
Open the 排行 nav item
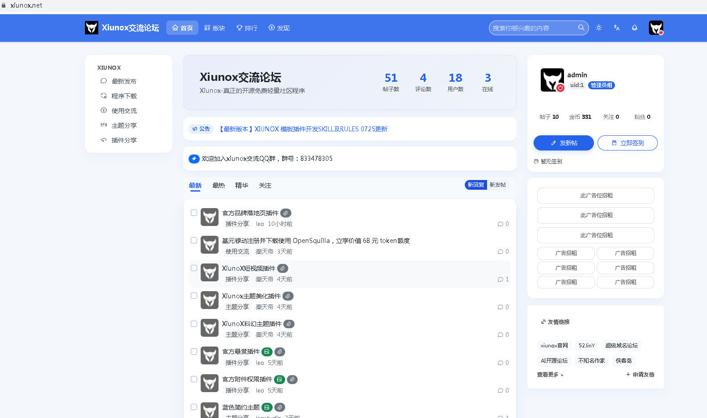(247, 28)
